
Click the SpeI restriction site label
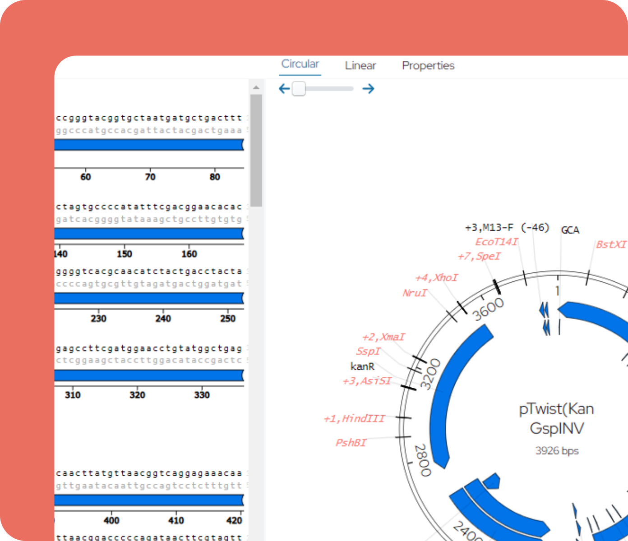coord(479,256)
